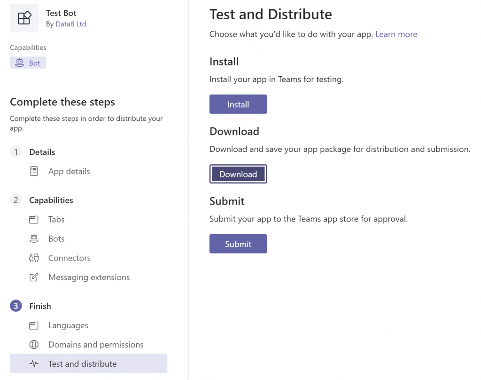
Task: Go to Messaging extensions step
Action: pyautogui.click(x=89, y=277)
